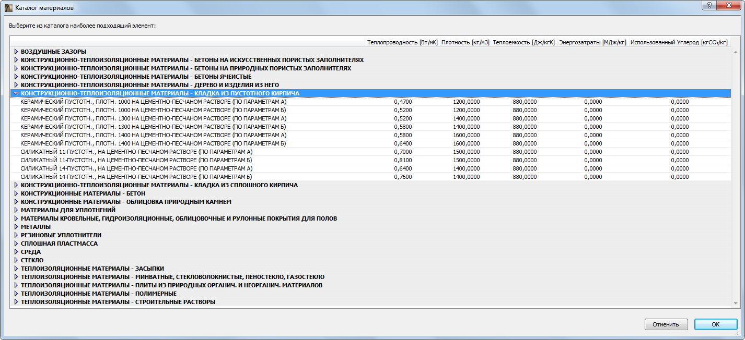Select СИЛИКАТНЫЙ 14-ПУСТОТН. (ПО ПАРАМЕТРАМ А) row
Viewport: 745px width, 340px height.
[x=370, y=168]
